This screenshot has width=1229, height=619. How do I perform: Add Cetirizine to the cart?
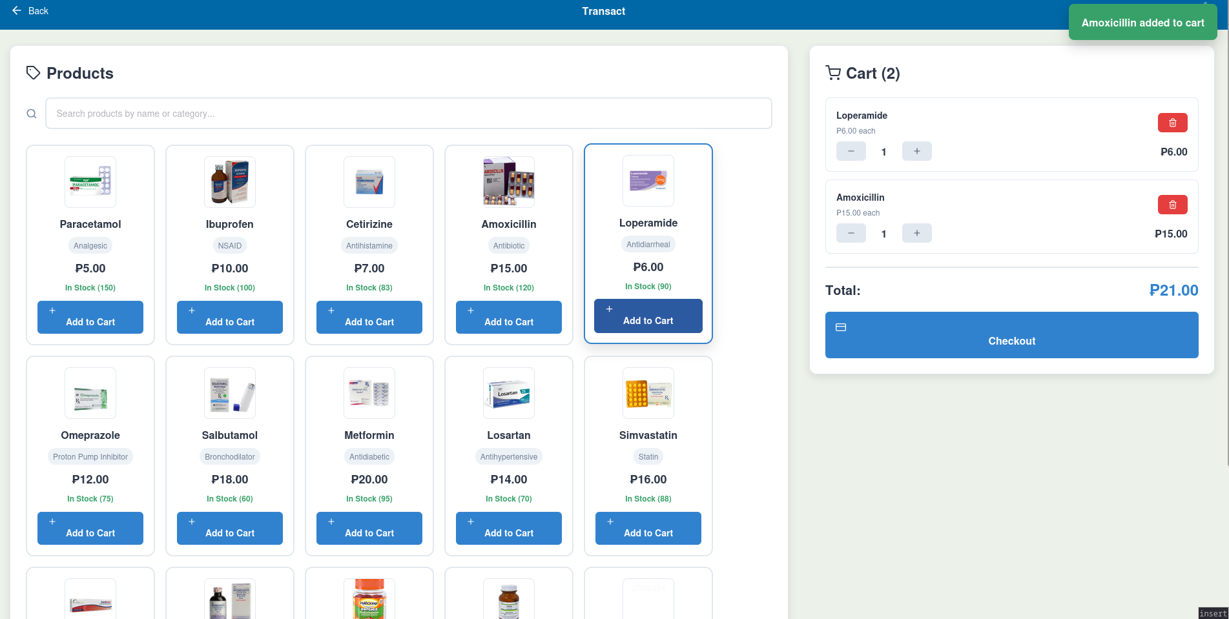coord(369,317)
